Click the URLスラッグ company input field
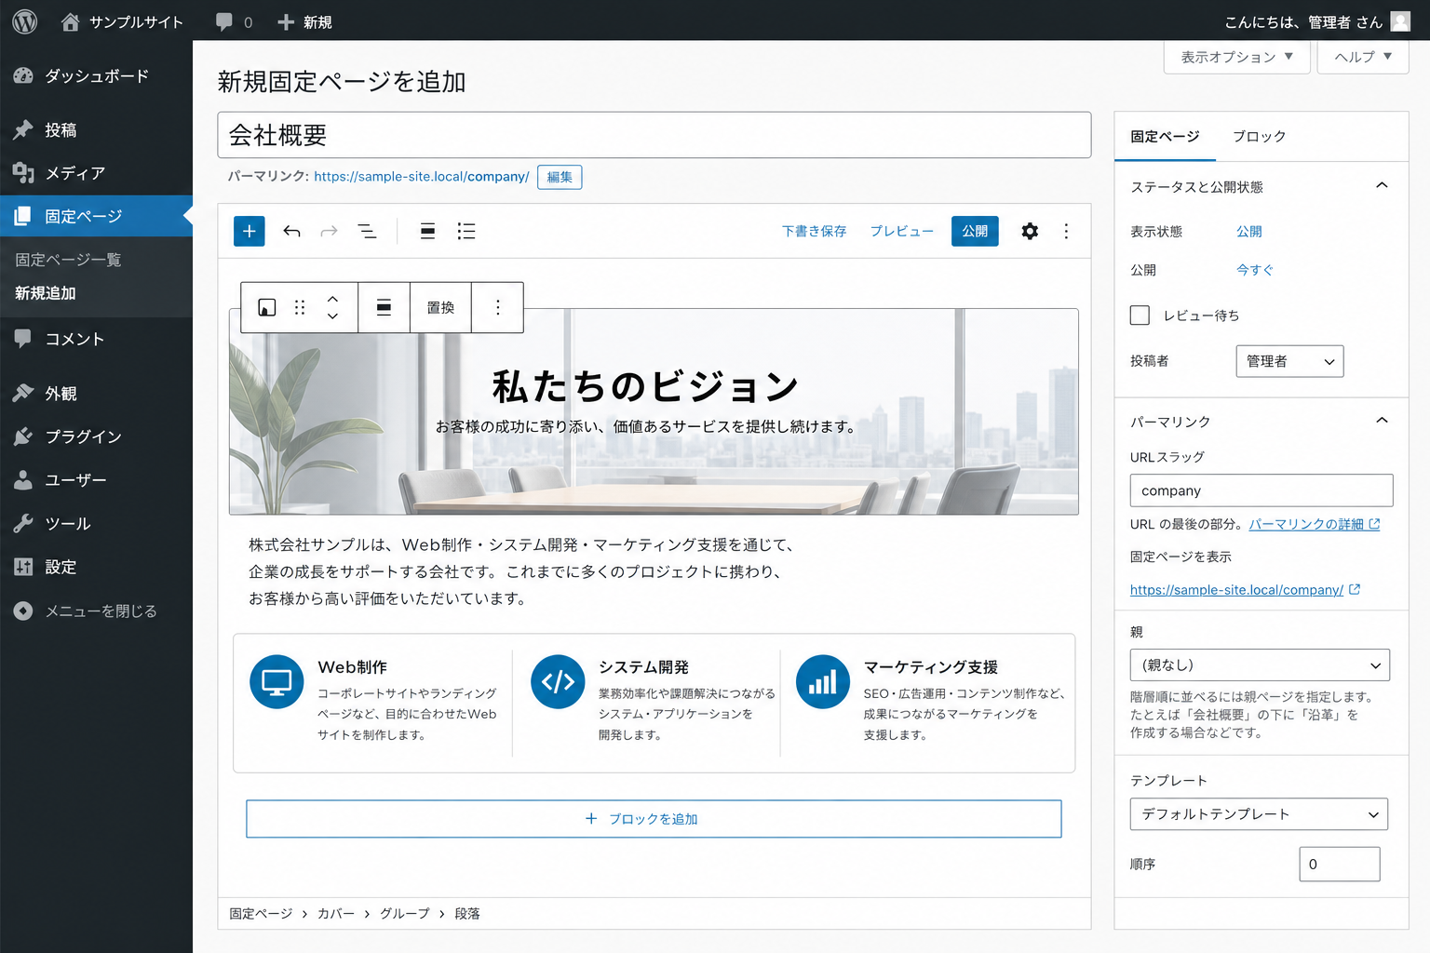The height and width of the screenshot is (953, 1430). (1261, 490)
